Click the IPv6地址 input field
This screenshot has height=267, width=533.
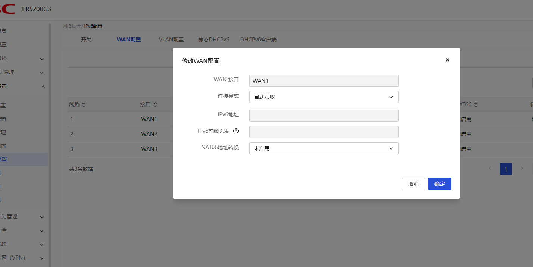coord(324,116)
